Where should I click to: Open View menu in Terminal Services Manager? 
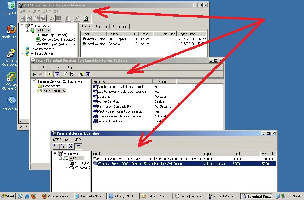36,11
